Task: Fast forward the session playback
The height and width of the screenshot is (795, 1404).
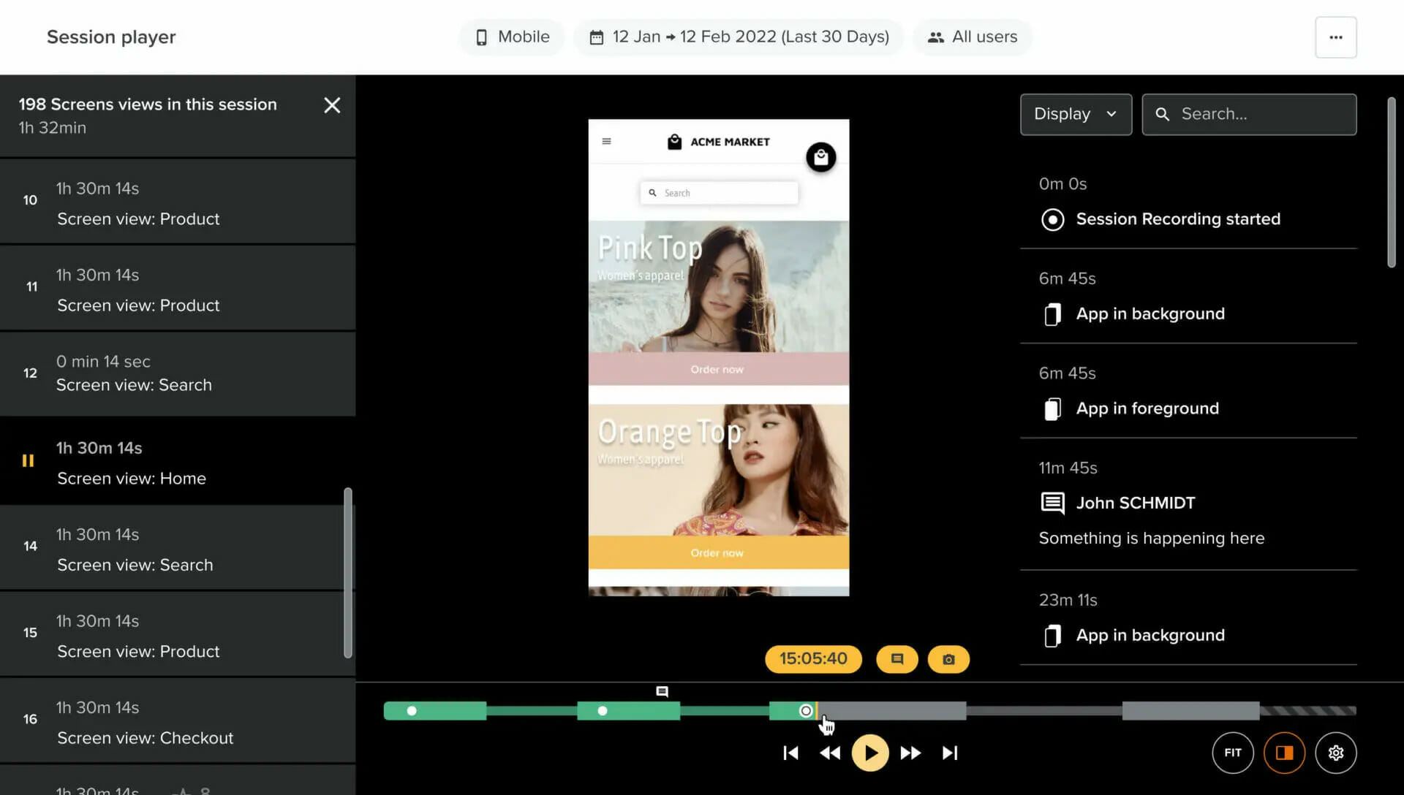Action: pos(910,753)
